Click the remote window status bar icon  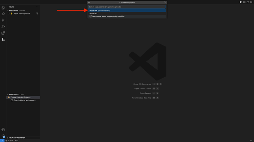pyautogui.click(x=2, y=141)
